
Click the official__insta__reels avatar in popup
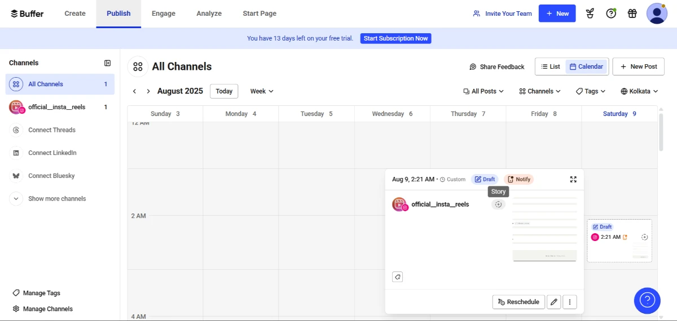[x=399, y=204]
